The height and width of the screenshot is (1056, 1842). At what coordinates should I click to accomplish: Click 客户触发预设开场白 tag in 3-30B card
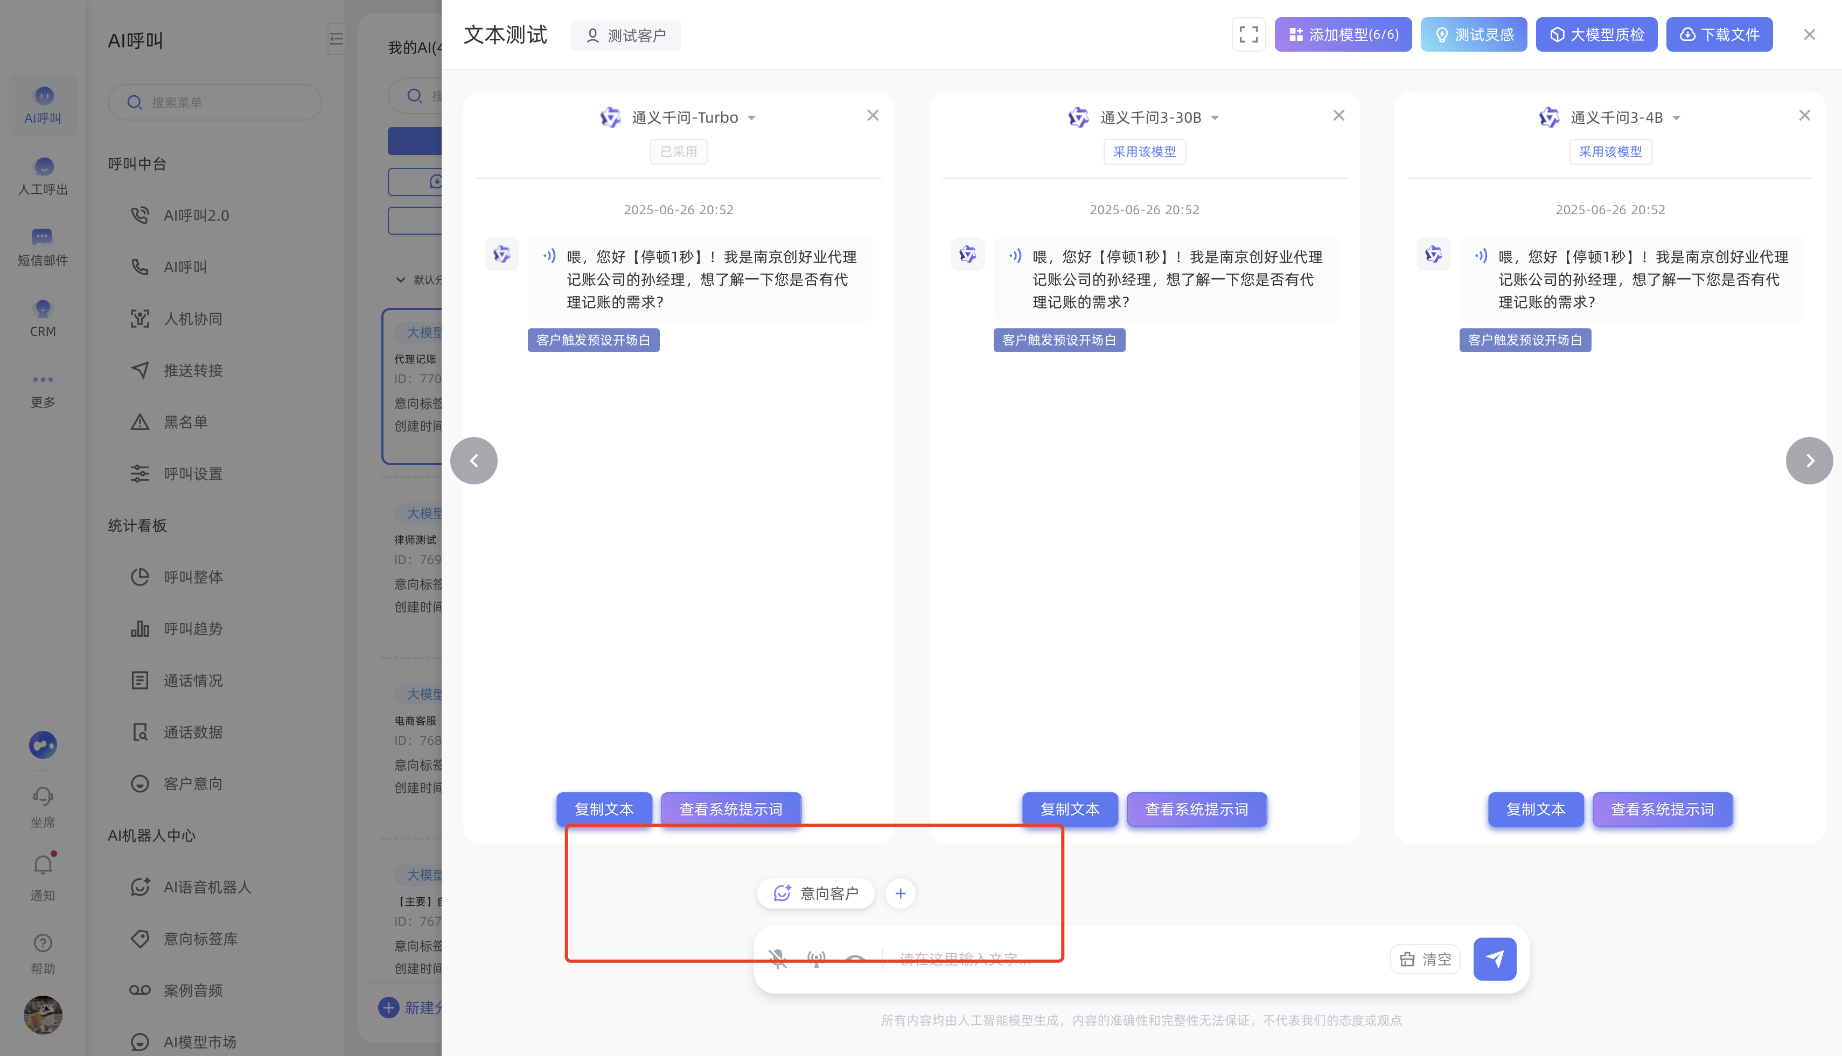1059,340
